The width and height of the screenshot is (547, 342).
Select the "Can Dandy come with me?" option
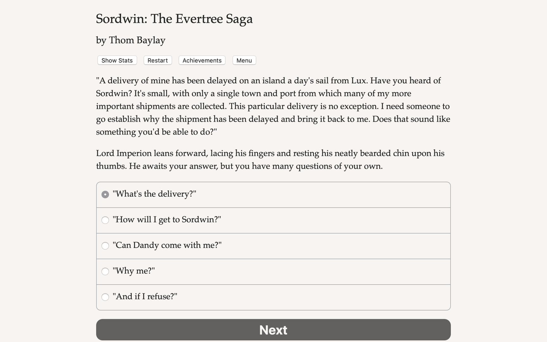(x=167, y=246)
